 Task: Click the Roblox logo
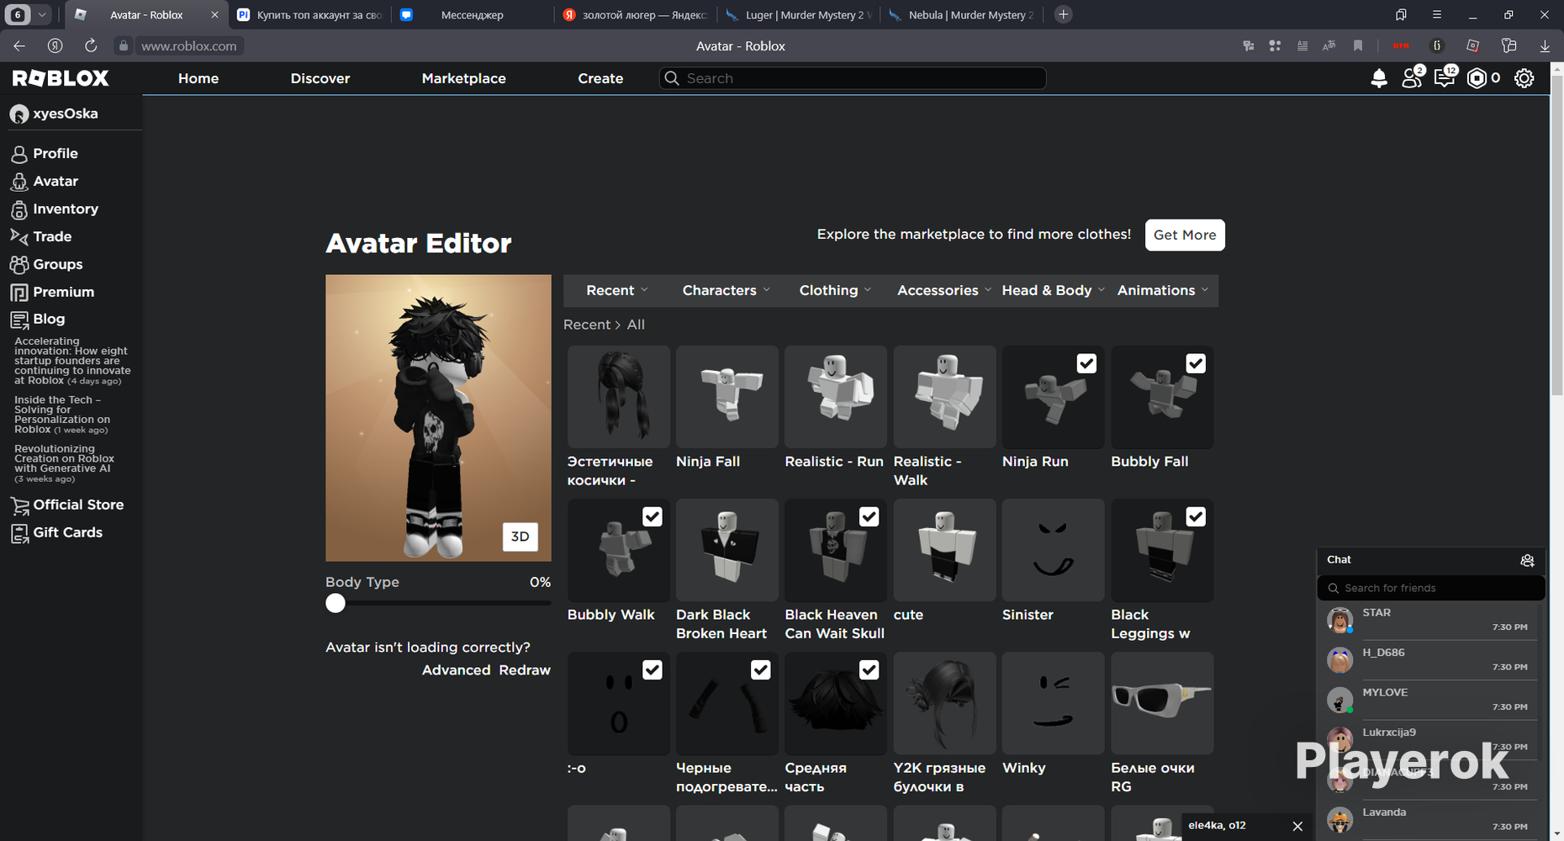61,78
